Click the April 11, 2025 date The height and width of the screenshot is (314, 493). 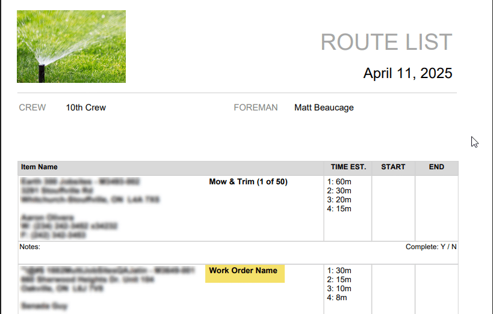click(x=408, y=73)
